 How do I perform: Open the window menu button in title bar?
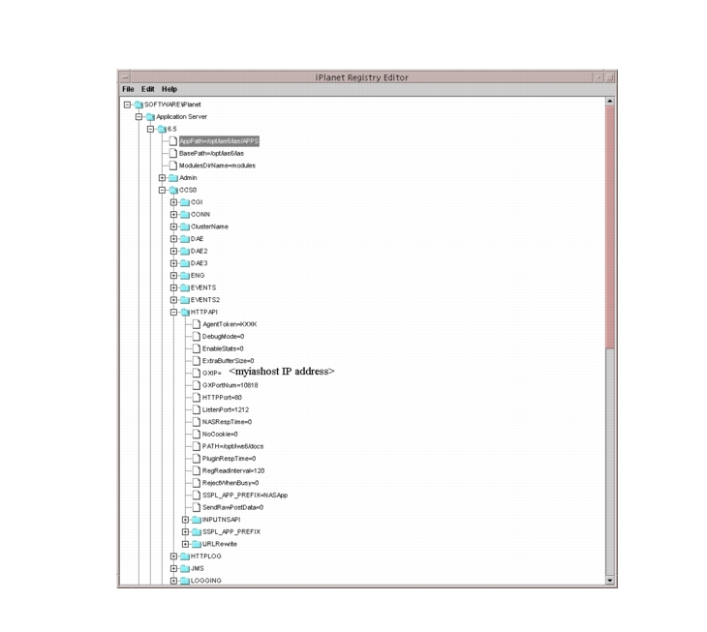pyautogui.click(x=125, y=77)
